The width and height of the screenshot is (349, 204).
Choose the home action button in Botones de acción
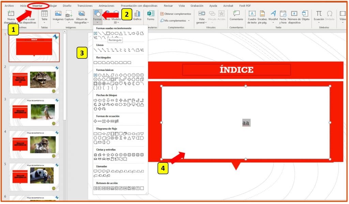point(112,188)
